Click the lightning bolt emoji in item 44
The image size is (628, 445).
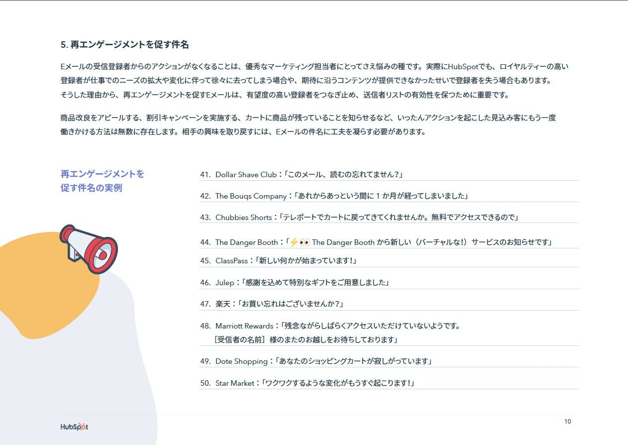coord(294,242)
